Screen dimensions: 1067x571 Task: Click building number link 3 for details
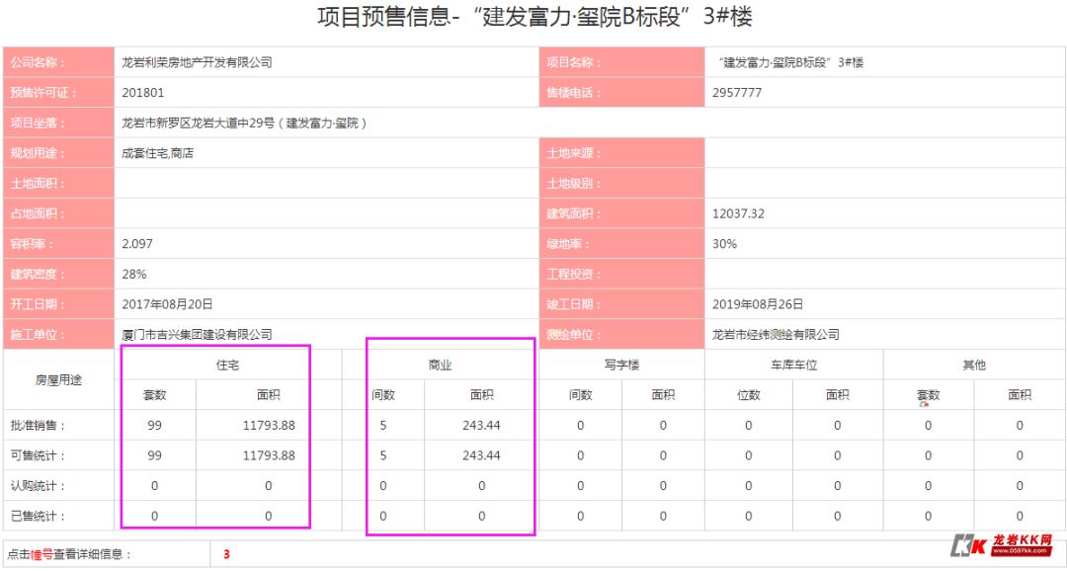[227, 554]
